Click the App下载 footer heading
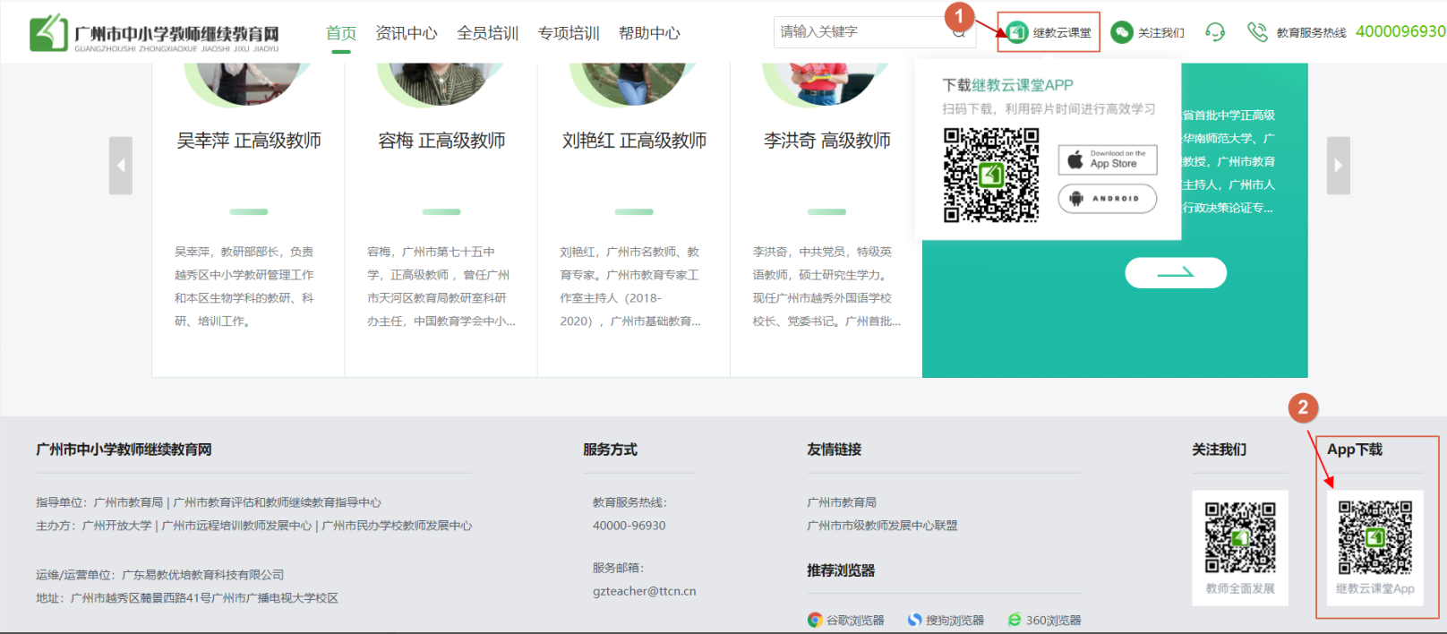 1355,450
